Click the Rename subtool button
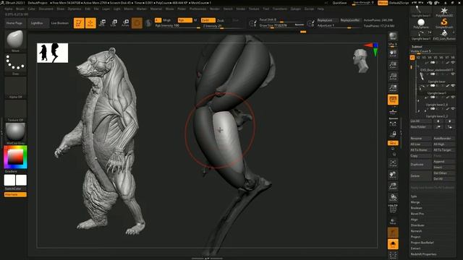 point(421,138)
